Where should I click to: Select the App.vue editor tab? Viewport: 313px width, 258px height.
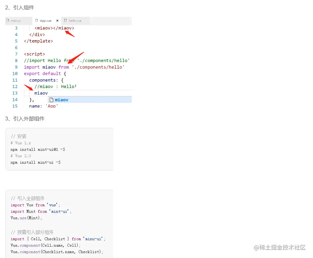[46, 21]
